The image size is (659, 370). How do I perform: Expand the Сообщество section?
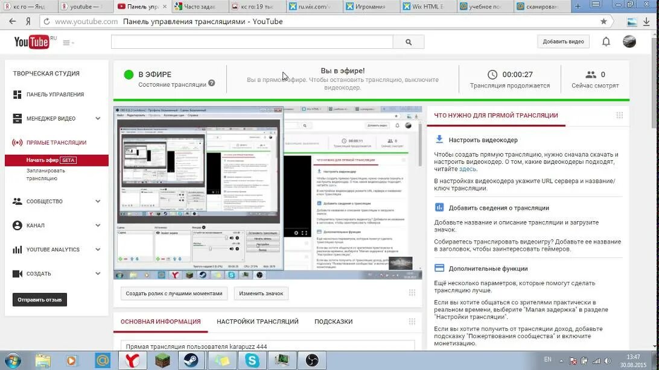(x=98, y=201)
